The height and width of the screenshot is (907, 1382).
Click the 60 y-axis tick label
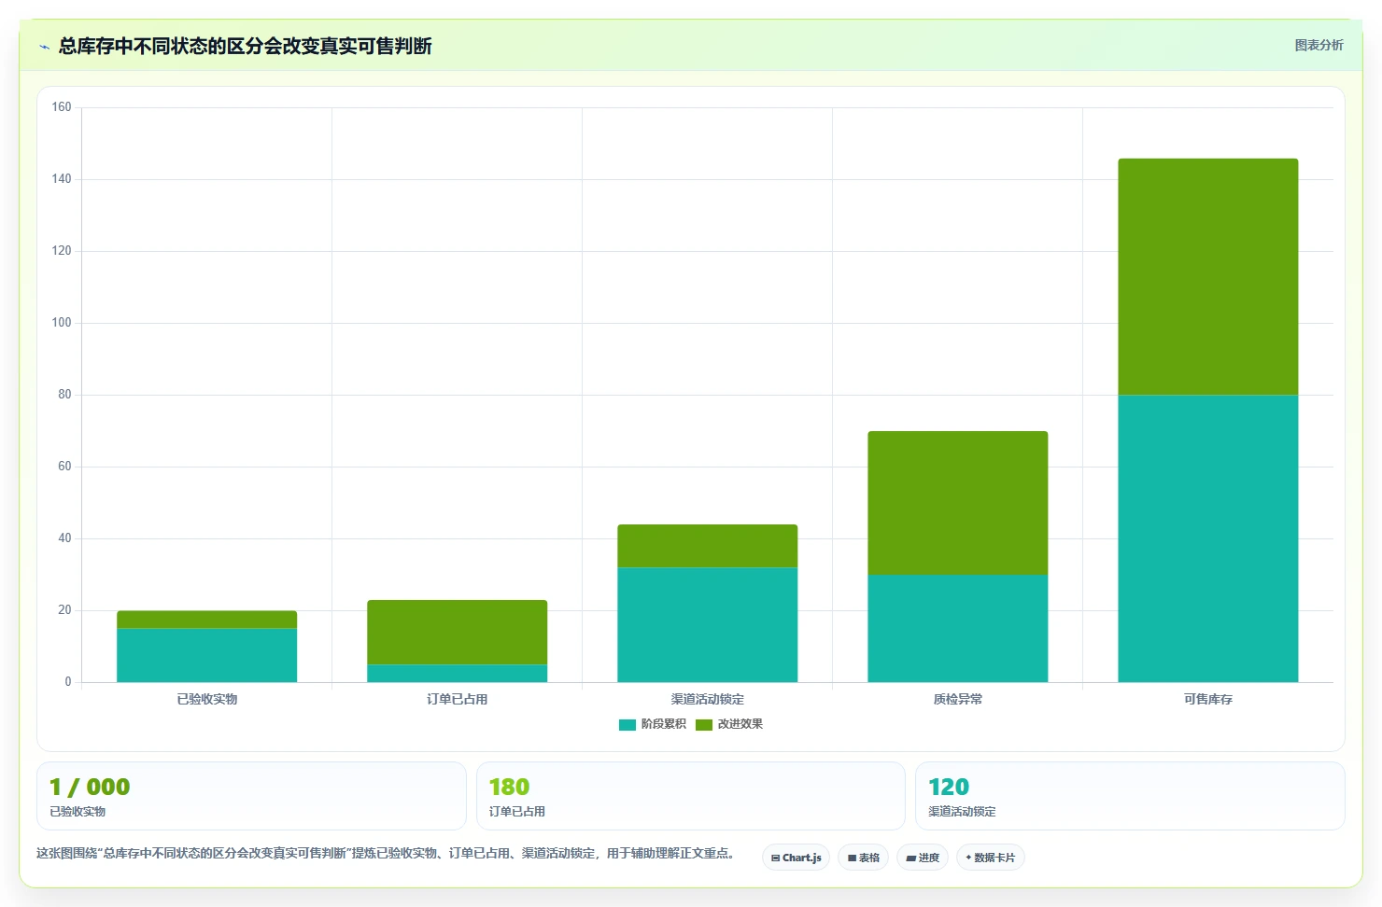pyautogui.click(x=64, y=467)
